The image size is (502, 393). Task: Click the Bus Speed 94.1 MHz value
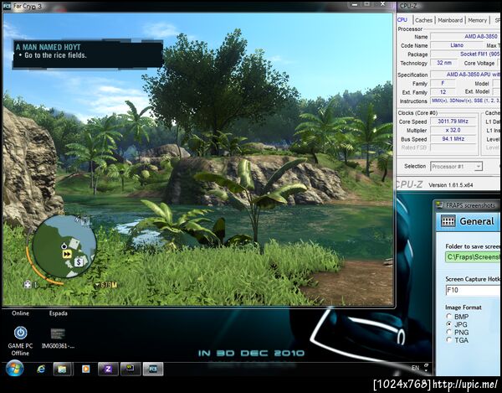click(453, 139)
